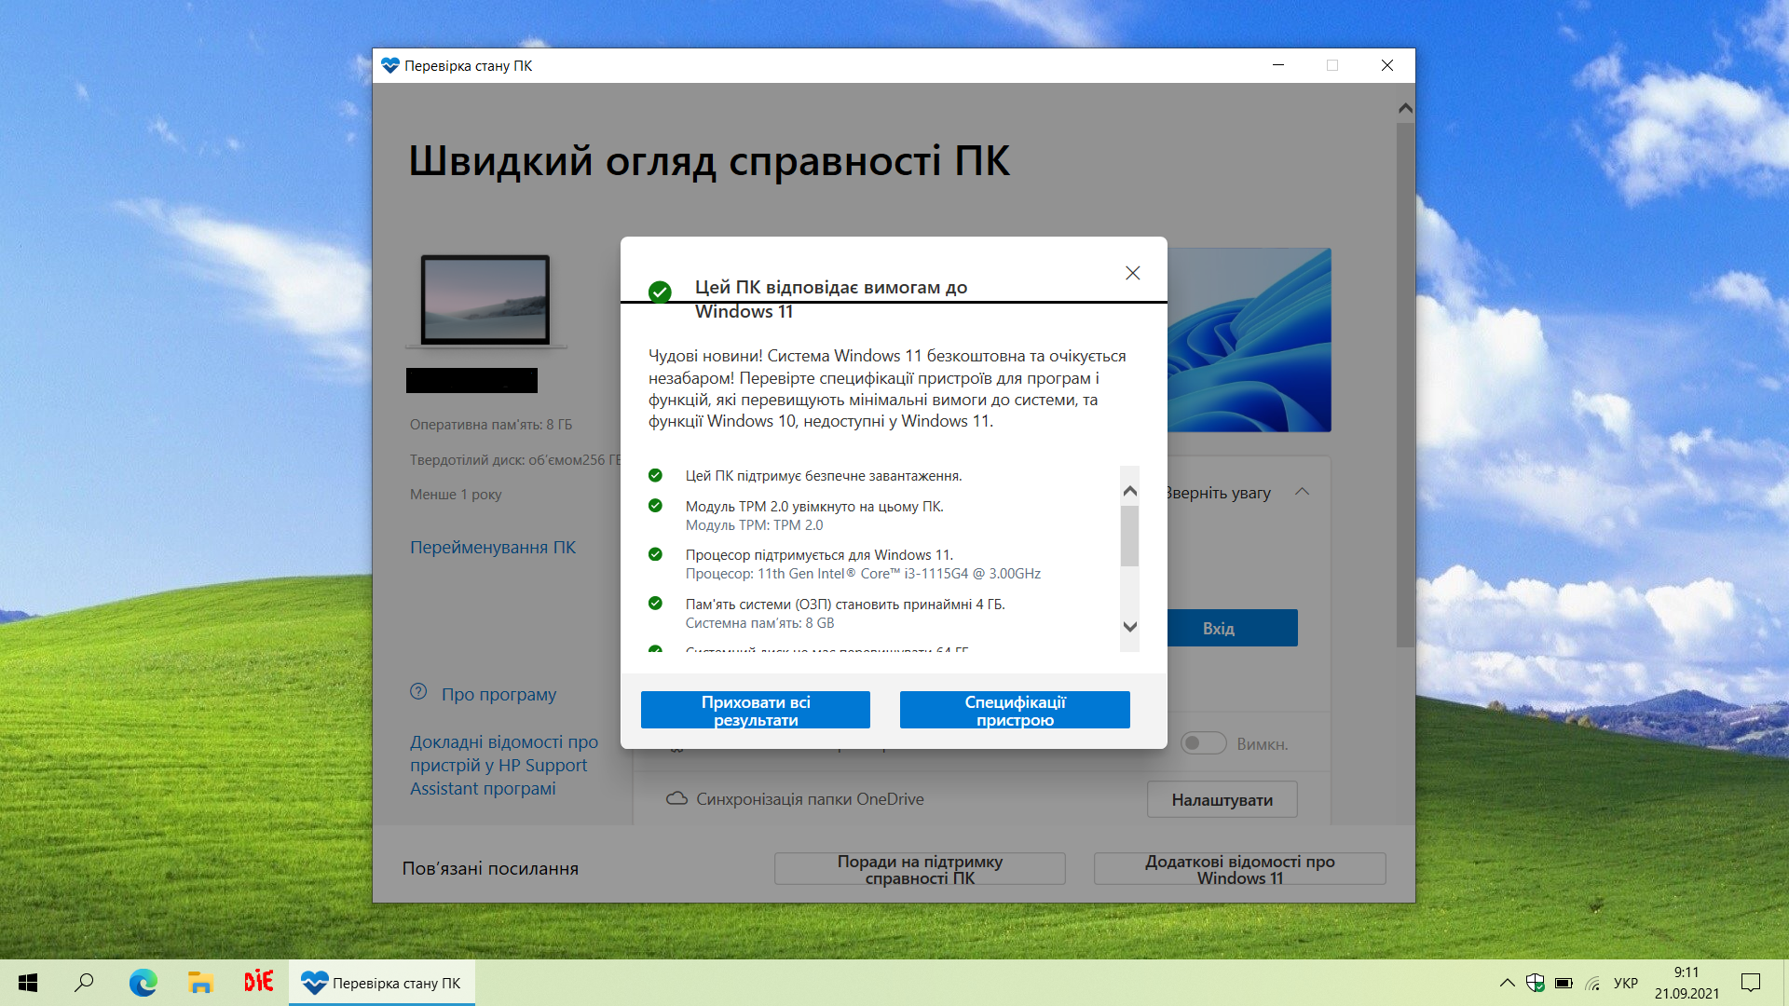The width and height of the screenshot is (1789, 1006).
Task: Click Перейменування ПК link
Action: pyautogui.click(x=493, y=548)
